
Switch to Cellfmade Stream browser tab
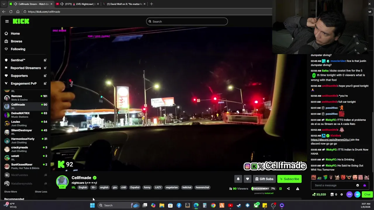31,4
